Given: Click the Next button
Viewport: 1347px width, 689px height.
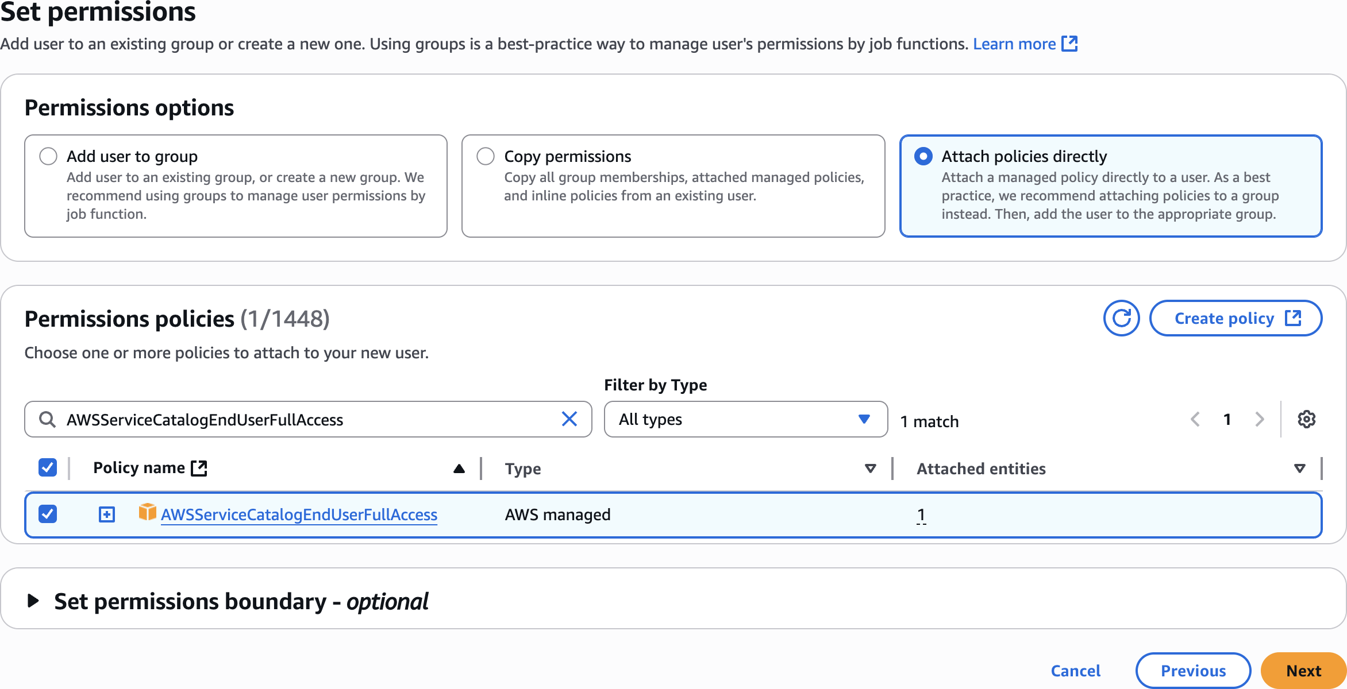Looking at the screenshot, I should point(1303,671).
